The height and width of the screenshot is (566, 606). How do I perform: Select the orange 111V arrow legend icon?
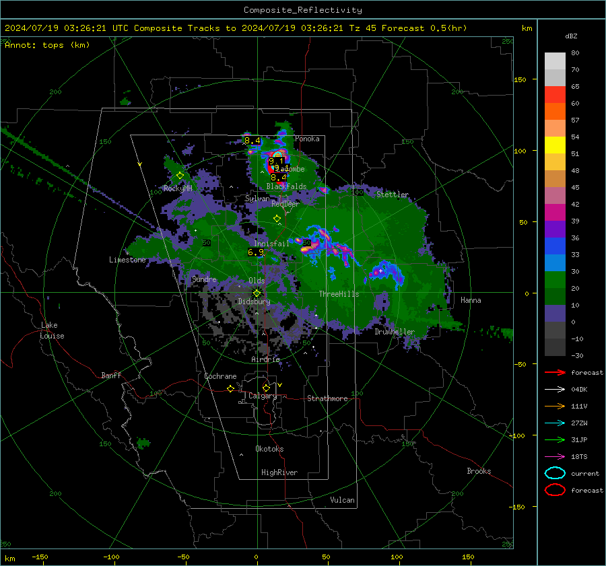coord(555,406)
